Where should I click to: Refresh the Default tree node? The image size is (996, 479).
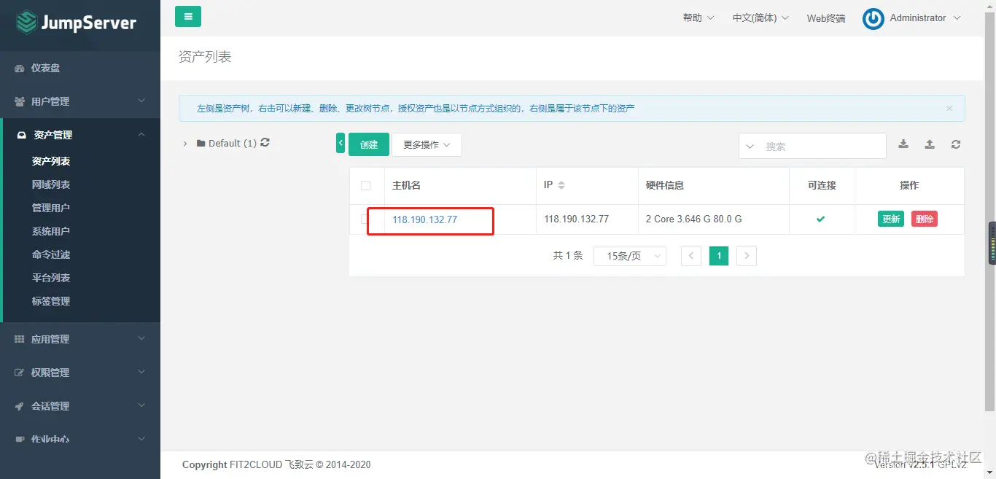265,143
